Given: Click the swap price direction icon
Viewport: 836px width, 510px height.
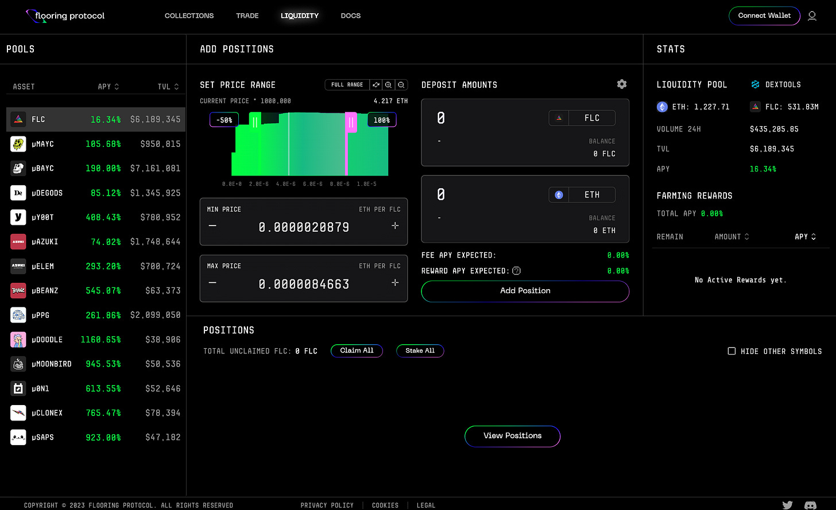Looking at the screenshot, I should pos(376,84).
